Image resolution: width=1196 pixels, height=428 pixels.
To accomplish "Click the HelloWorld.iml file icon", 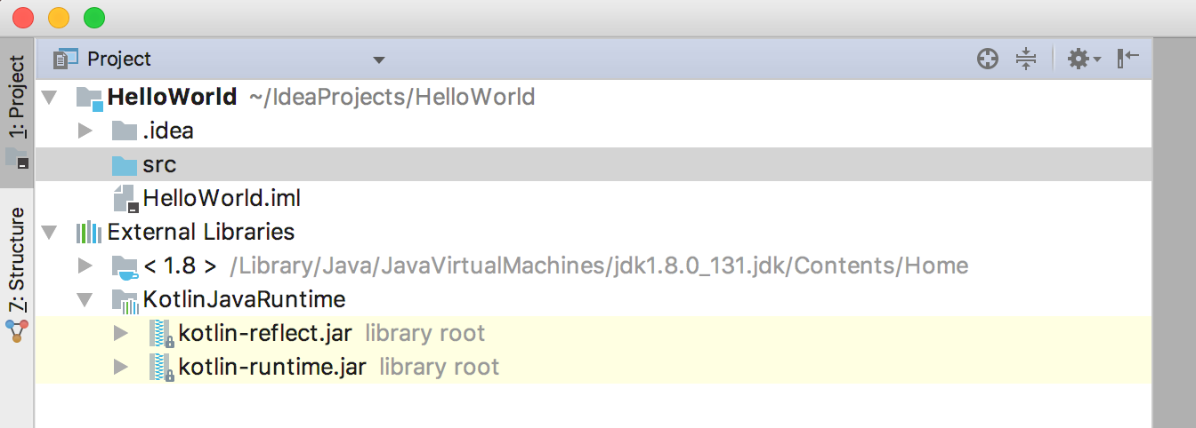I will click(125, 199).
